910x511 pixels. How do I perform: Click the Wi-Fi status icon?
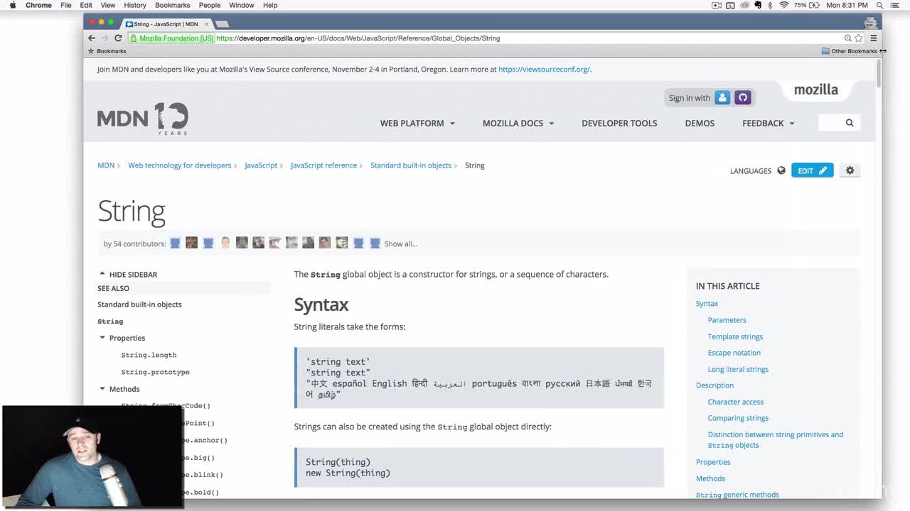coord(784,5)
